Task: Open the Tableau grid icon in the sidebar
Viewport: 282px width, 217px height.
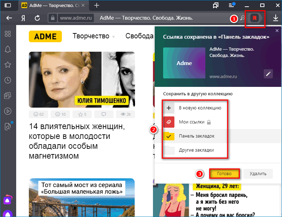Action: click(x=8, y=34)
